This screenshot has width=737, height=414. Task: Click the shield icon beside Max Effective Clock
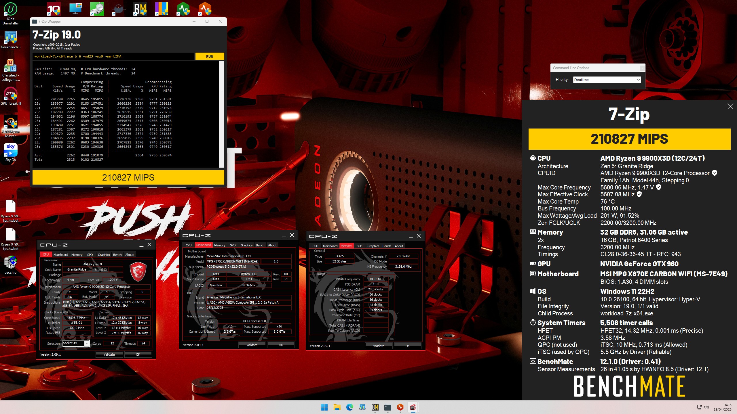[x=639, y=194]
